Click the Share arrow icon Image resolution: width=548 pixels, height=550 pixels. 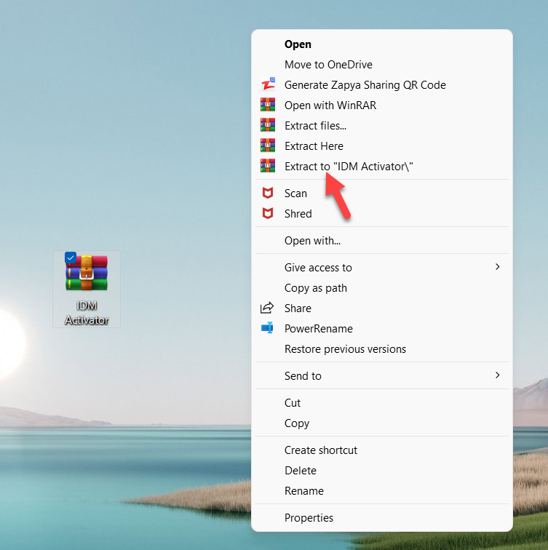[268, 308]
